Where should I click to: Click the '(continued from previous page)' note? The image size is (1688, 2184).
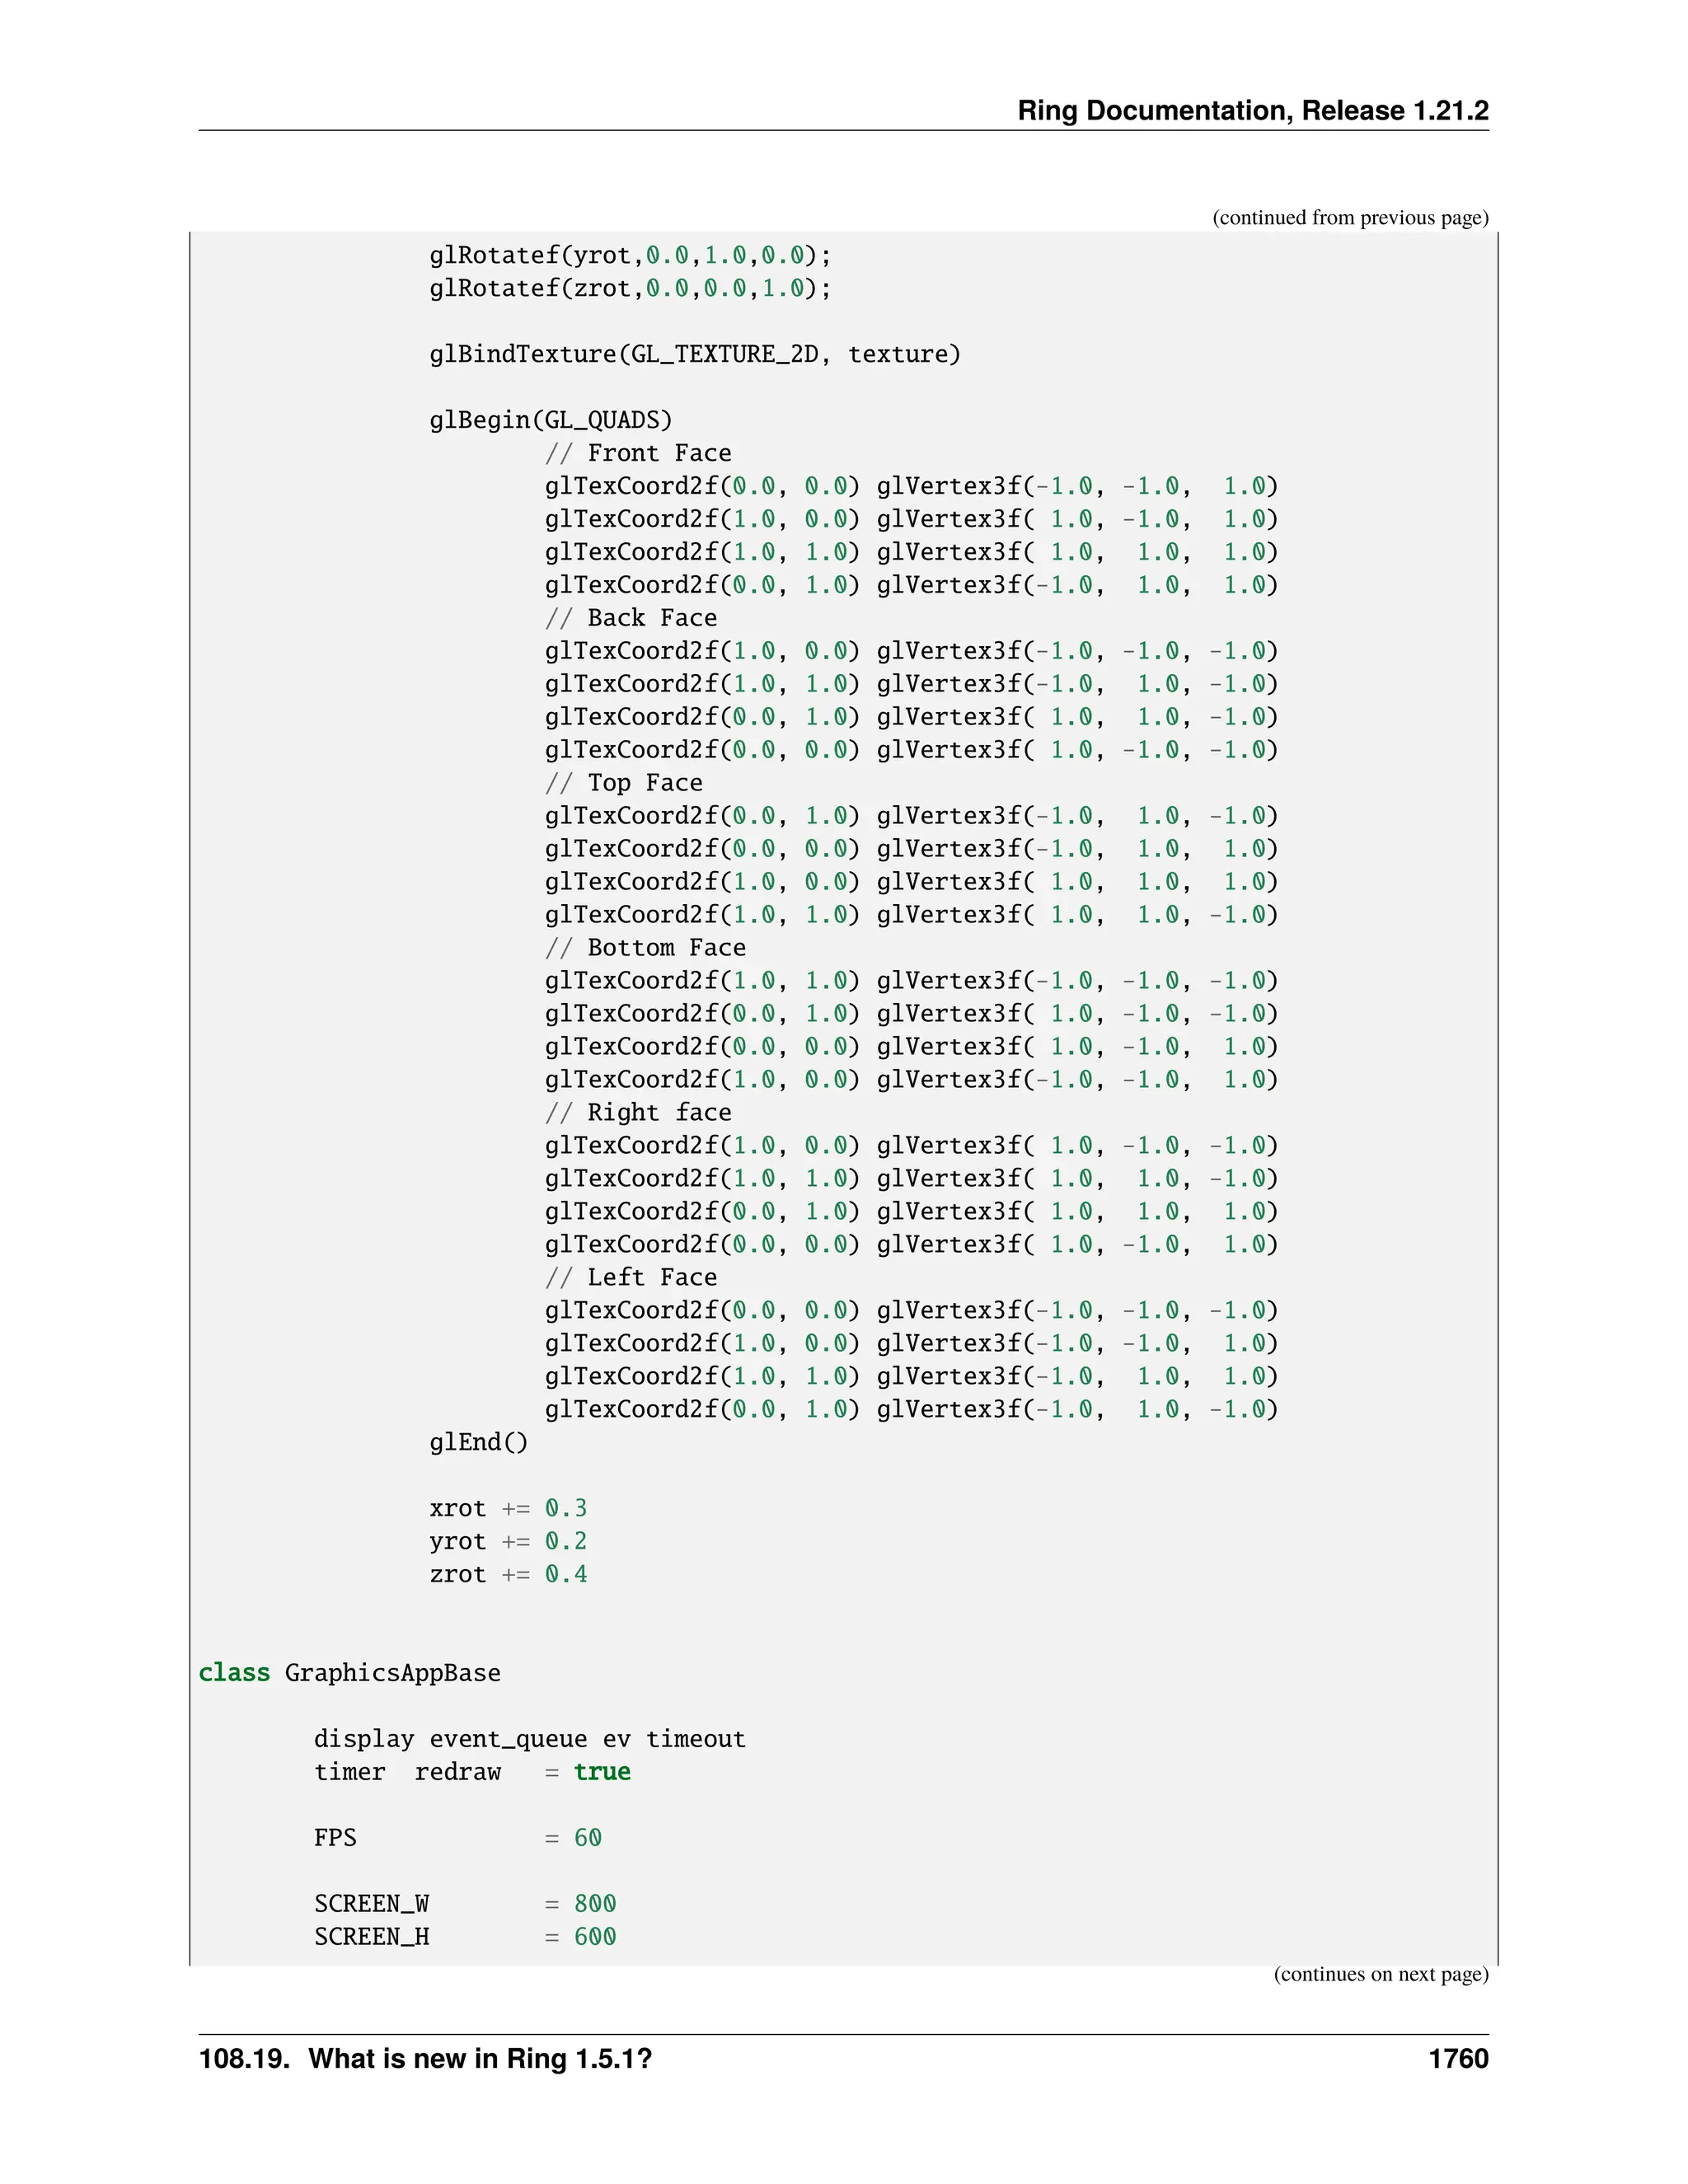tap(1350, 218)
